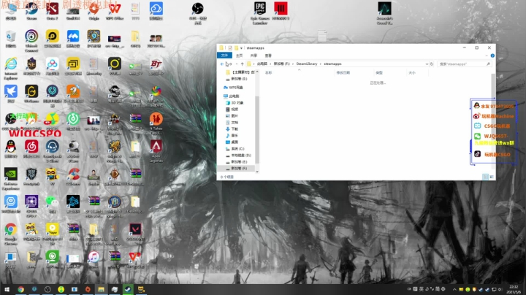
Task: Sort by 类型 column header
Action: pos(379,73)
